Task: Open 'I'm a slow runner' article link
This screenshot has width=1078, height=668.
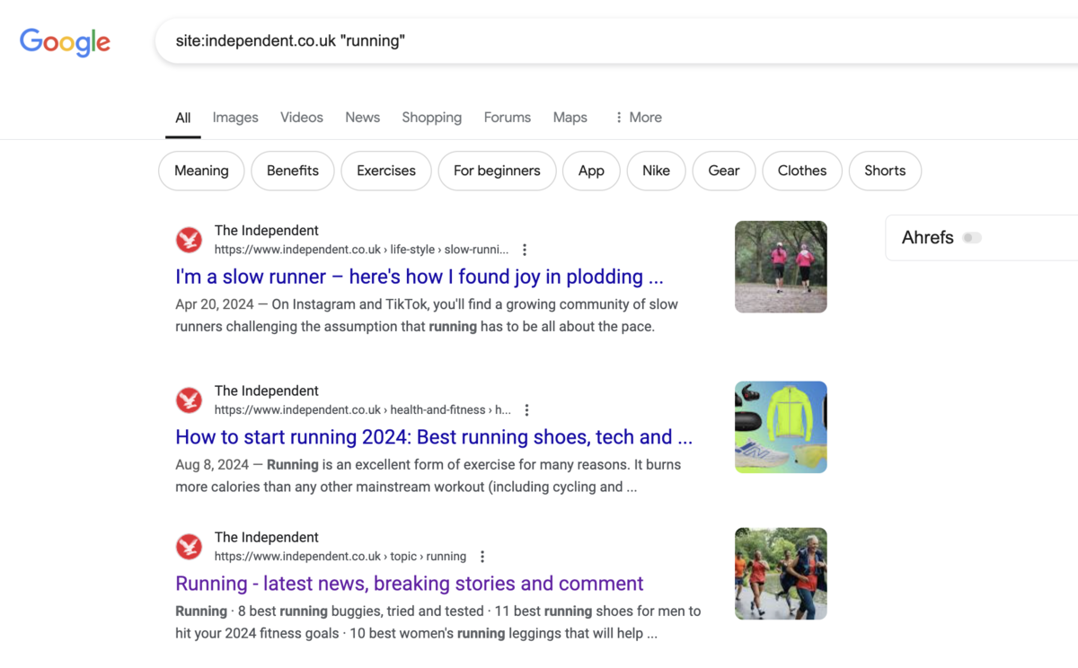Action: click(x=419, y=277)
